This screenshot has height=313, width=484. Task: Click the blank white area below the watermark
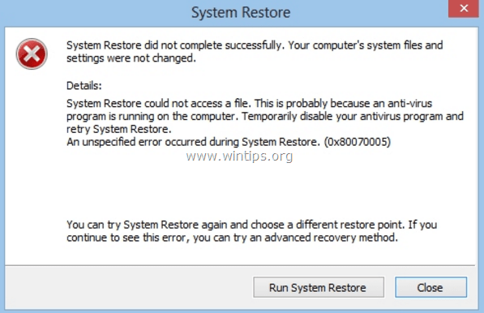pos(239,190)
